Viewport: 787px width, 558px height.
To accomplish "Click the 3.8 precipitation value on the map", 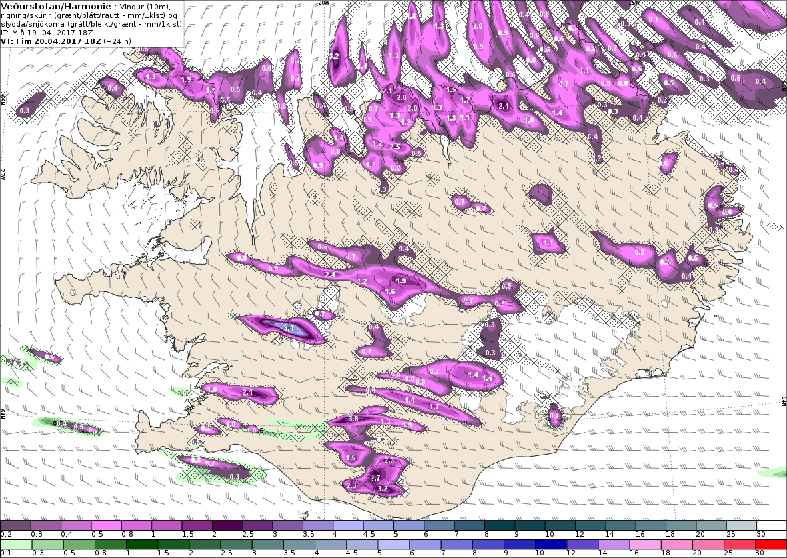I will pos(353,419).
